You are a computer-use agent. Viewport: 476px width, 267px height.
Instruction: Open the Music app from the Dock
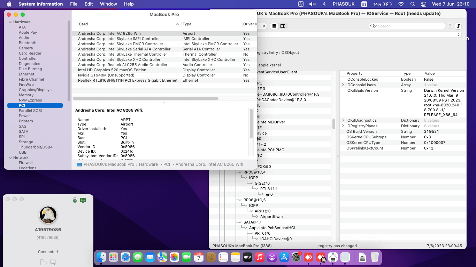259,258
